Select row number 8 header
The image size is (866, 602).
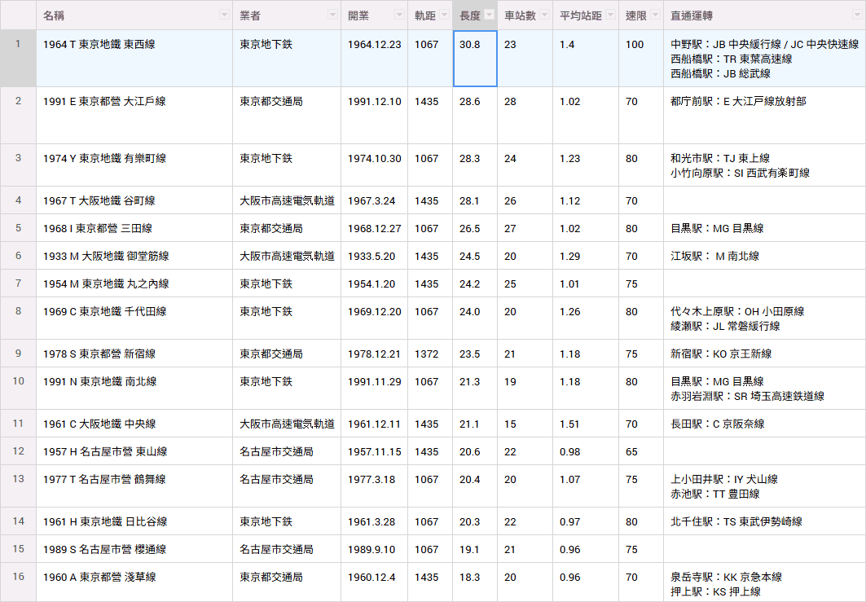tap(18, 319)
